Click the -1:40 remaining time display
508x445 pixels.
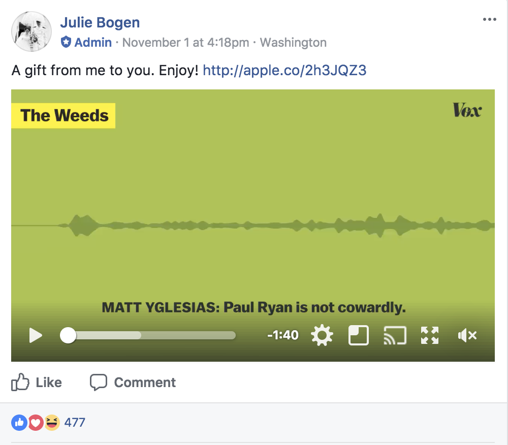pyautogui.click(x=283, y=335)
